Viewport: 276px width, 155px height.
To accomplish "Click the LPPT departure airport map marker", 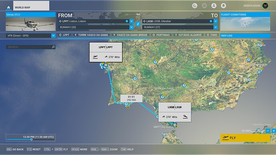I will pos(106,65).
